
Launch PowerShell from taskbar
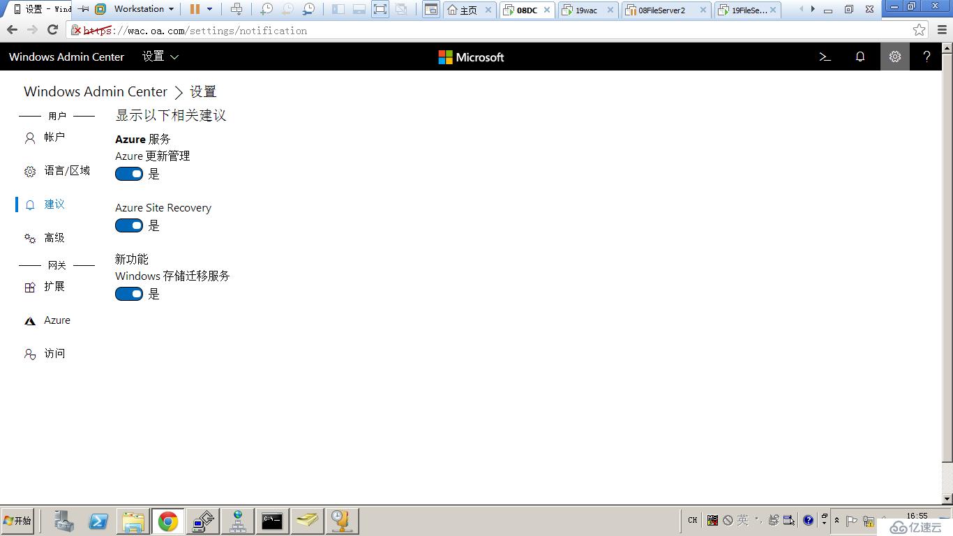click(x=98, y=521)
